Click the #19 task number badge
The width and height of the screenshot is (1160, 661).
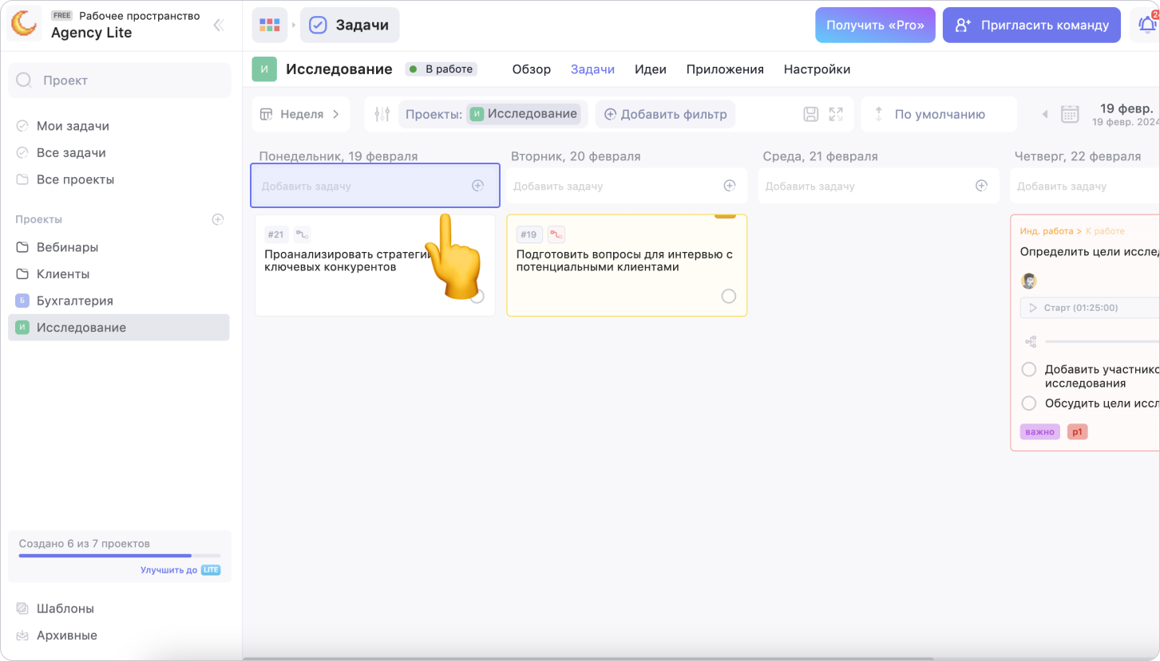[x=529, y=234]
